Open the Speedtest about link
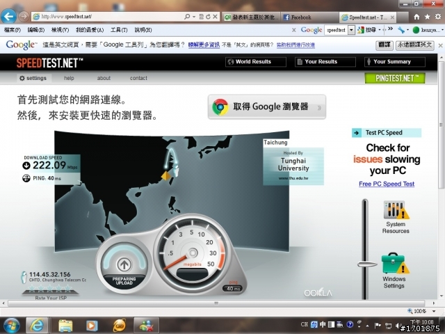 (104, 78)
